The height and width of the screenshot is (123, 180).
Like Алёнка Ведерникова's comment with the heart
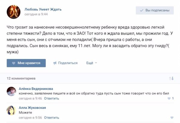[x=169, y=98]
